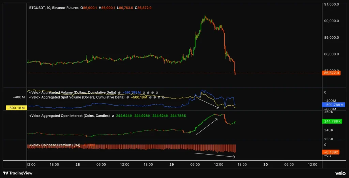The width and height of the screenshot is (349, 178).
Task: Click the Coinbase Premium indicator title
Action: [55, 145]
